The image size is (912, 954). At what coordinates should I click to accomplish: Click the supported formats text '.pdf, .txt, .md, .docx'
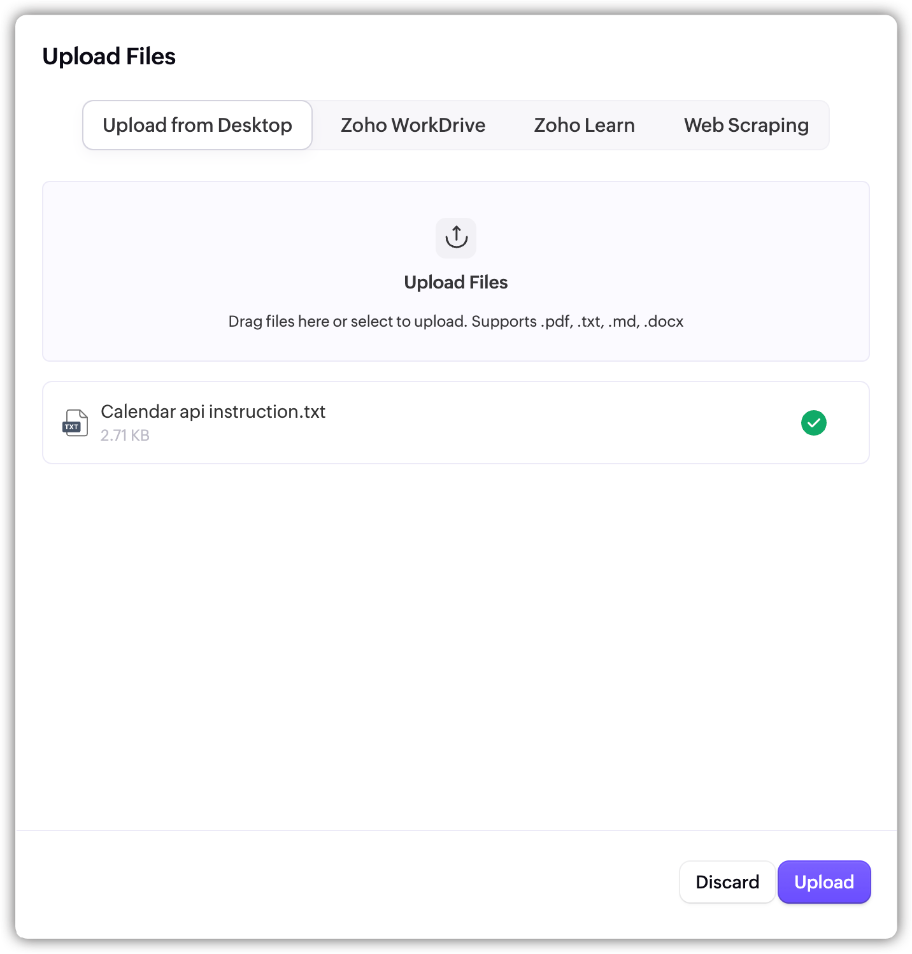611,322
